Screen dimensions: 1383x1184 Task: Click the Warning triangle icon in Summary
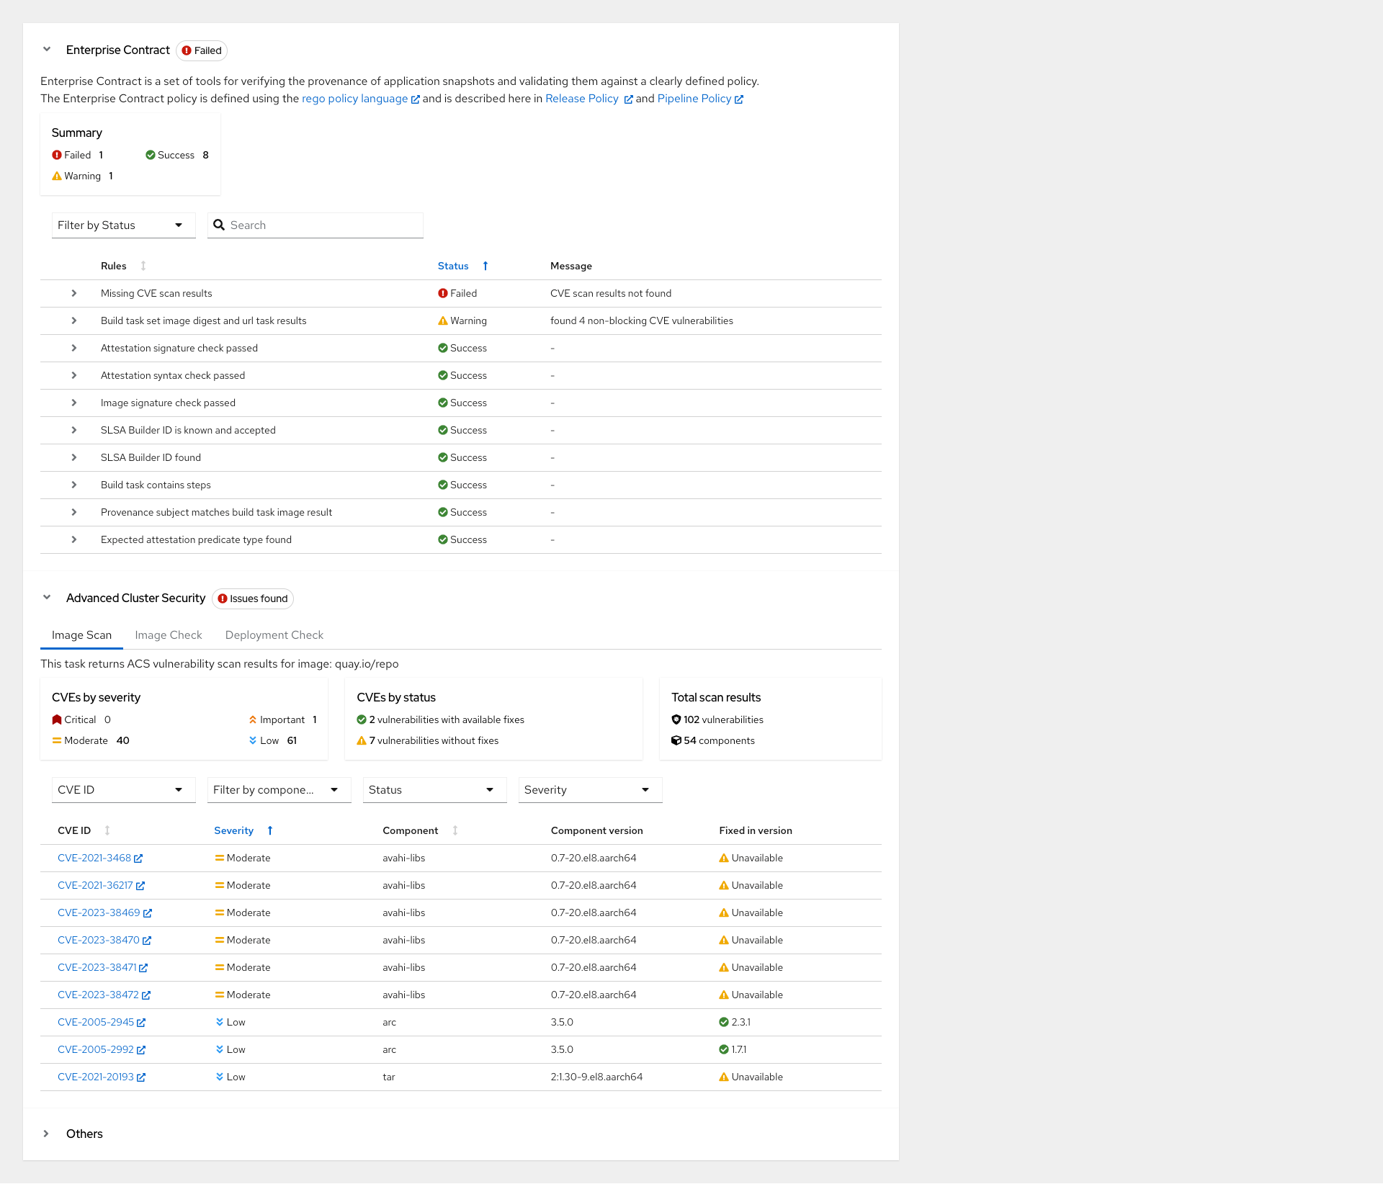coord(57,176)
